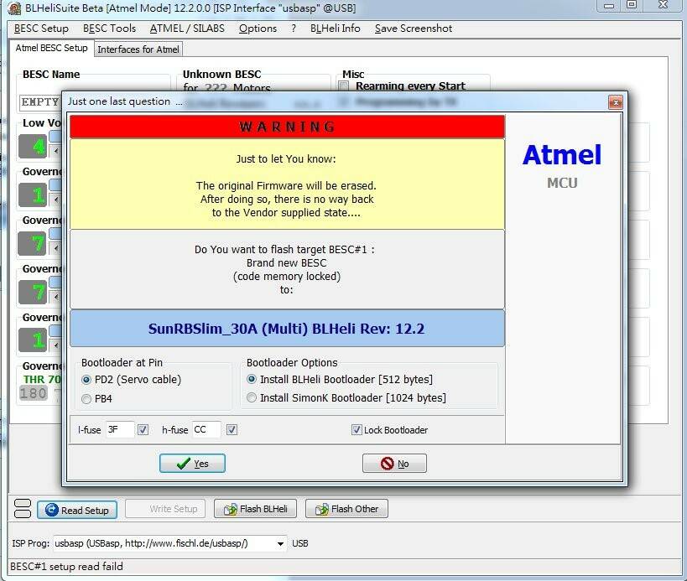The width and height of the screenshot is (687, 581).
Task: Click the BESC Name field showing EMPTY
Action: pyautogui.click(x=40, y=102)
